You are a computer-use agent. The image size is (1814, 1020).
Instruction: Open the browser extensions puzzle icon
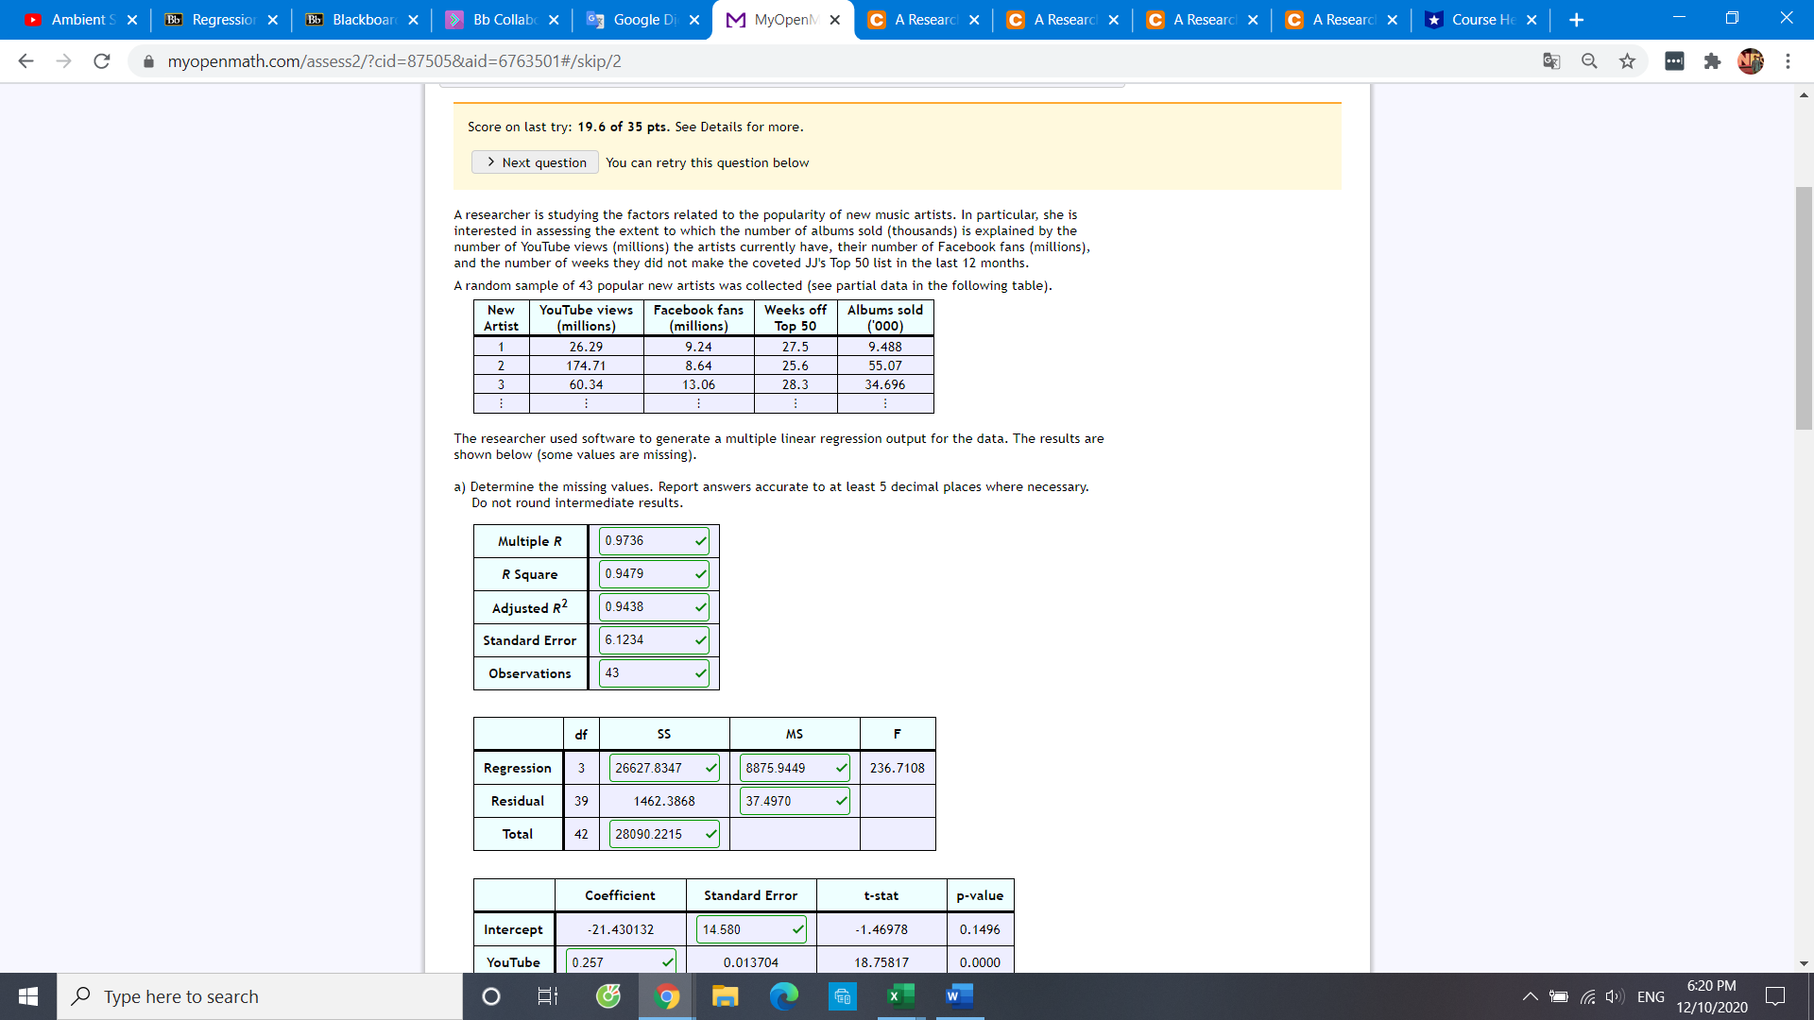coord(1712,61)
